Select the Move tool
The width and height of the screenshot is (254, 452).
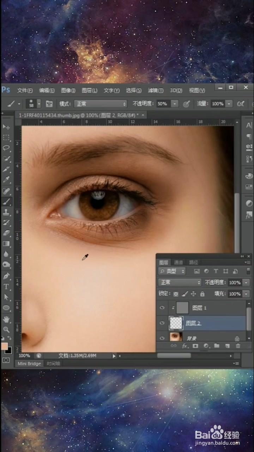pyautogui.click(x=6, y=127)
